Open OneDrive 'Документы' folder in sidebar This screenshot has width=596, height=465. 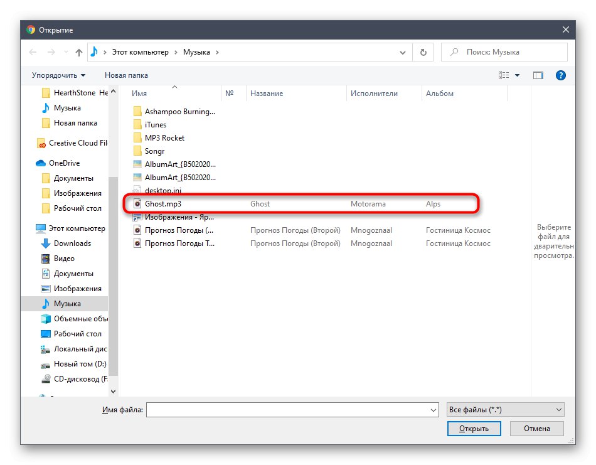68,178
